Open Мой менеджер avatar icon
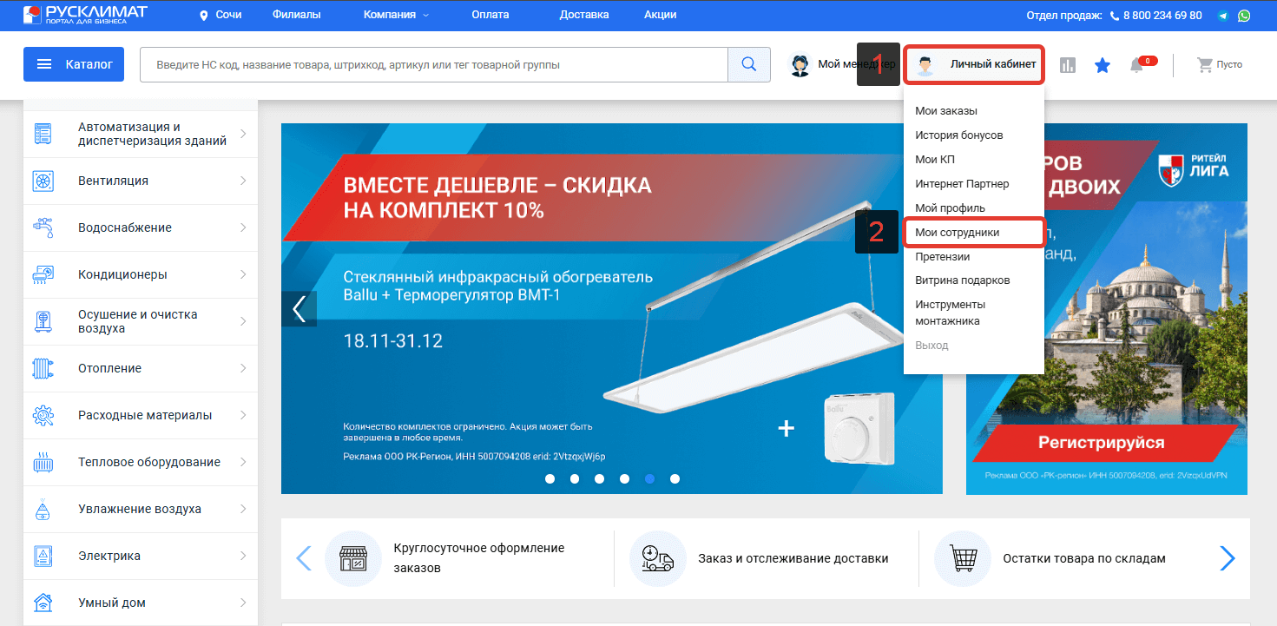The image size is (1277, 626). (x=800, y=65)
